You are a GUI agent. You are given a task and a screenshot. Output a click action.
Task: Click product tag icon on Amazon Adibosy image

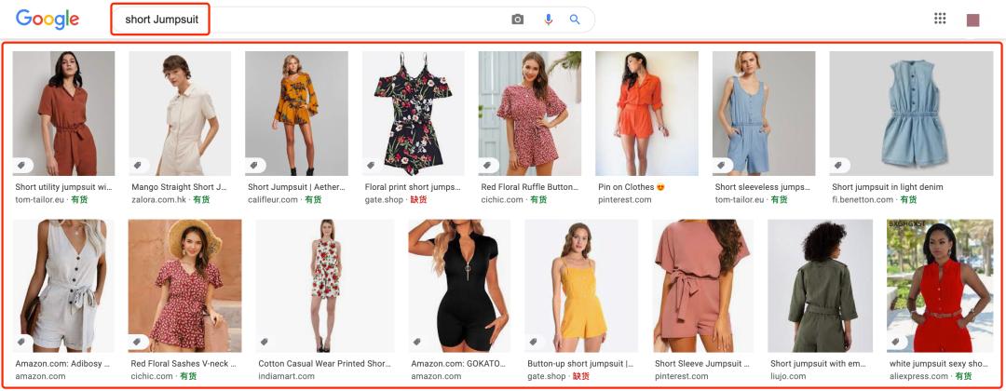[x=21, y=342]
